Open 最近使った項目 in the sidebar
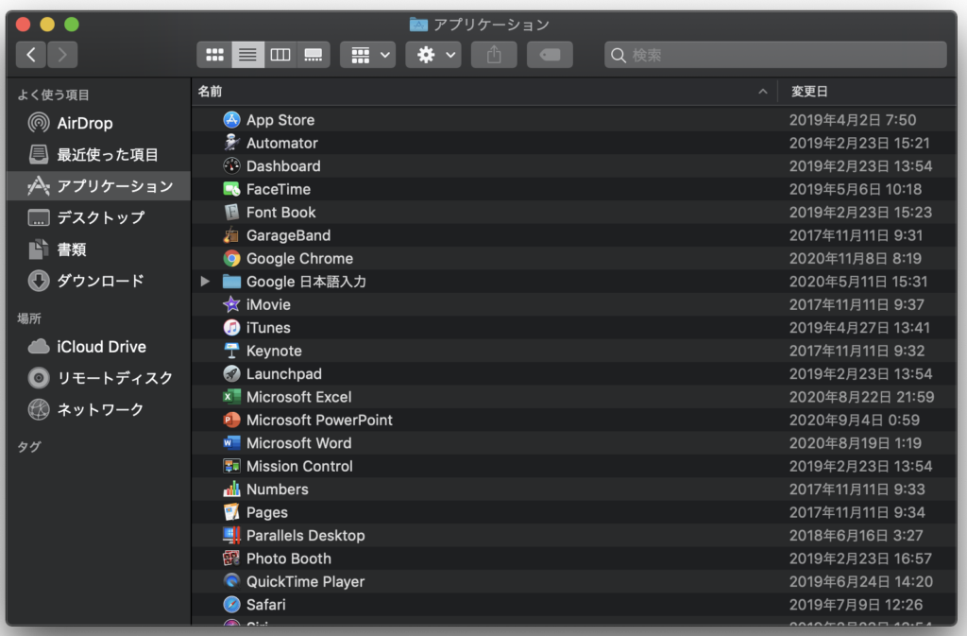The image size is (967, 636). [x=98, y=154]
